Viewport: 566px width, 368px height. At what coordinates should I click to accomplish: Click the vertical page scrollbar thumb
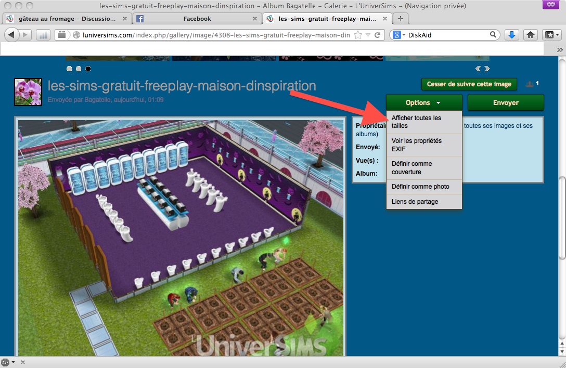[x=561, y=217]
